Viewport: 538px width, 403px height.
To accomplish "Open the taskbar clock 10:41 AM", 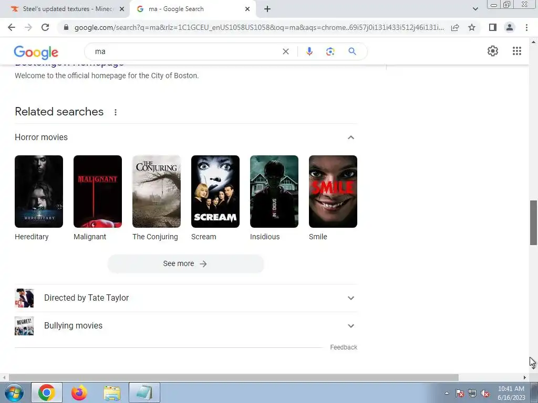I will coord(511,393).
